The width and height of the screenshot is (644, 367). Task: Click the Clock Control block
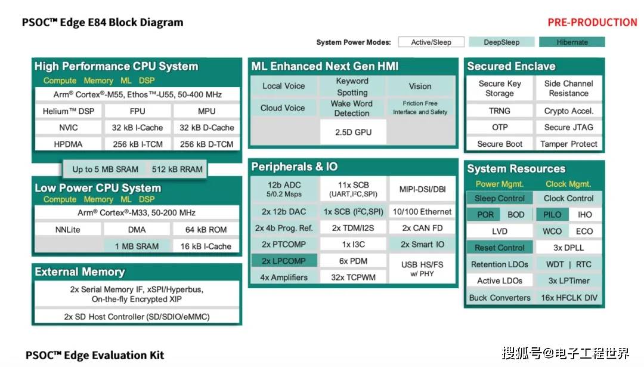[569, 198]
